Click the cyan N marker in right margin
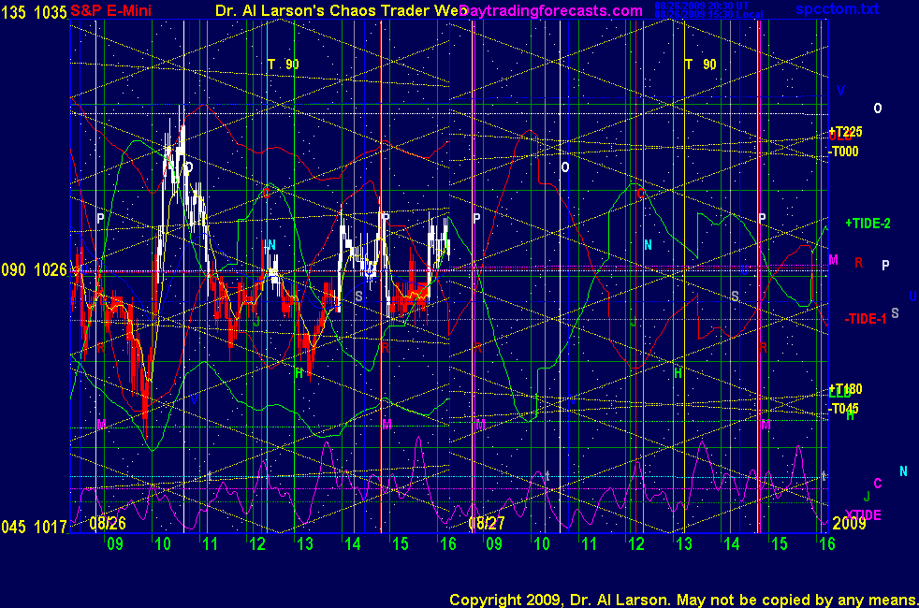Image resolution: width=919 pixels, height=608 pixels. point(903,471)
